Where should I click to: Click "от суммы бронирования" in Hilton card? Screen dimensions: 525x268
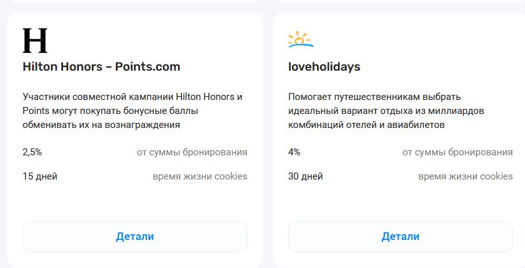coord(192,152)
